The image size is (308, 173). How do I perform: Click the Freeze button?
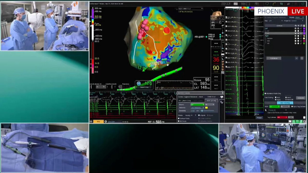click(x=259, y=118)
